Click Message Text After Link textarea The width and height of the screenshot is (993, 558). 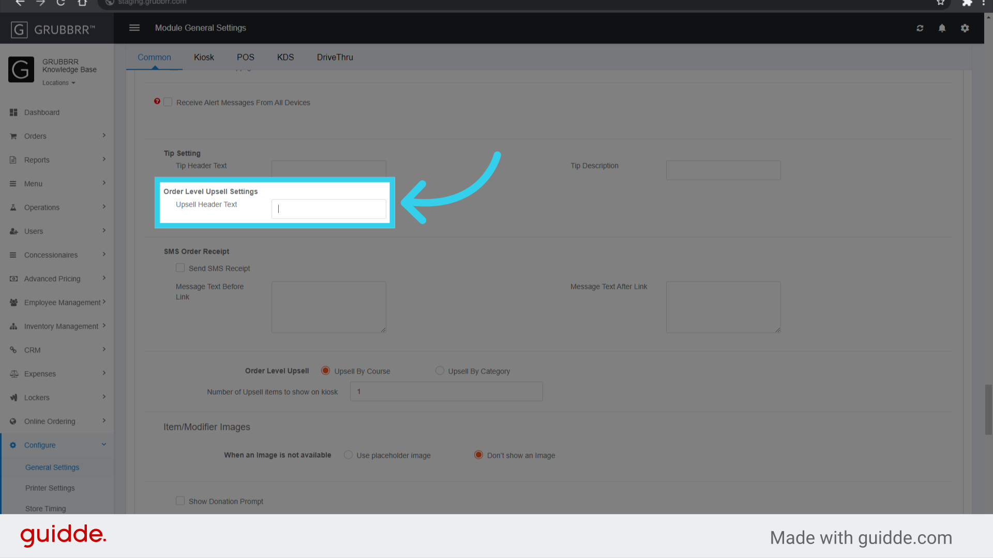pos(723,307)
